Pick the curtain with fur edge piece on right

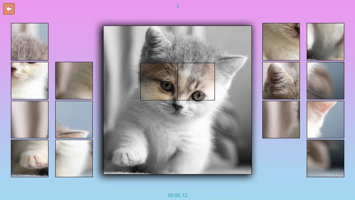pyautogui.click(x=281, y=119)
